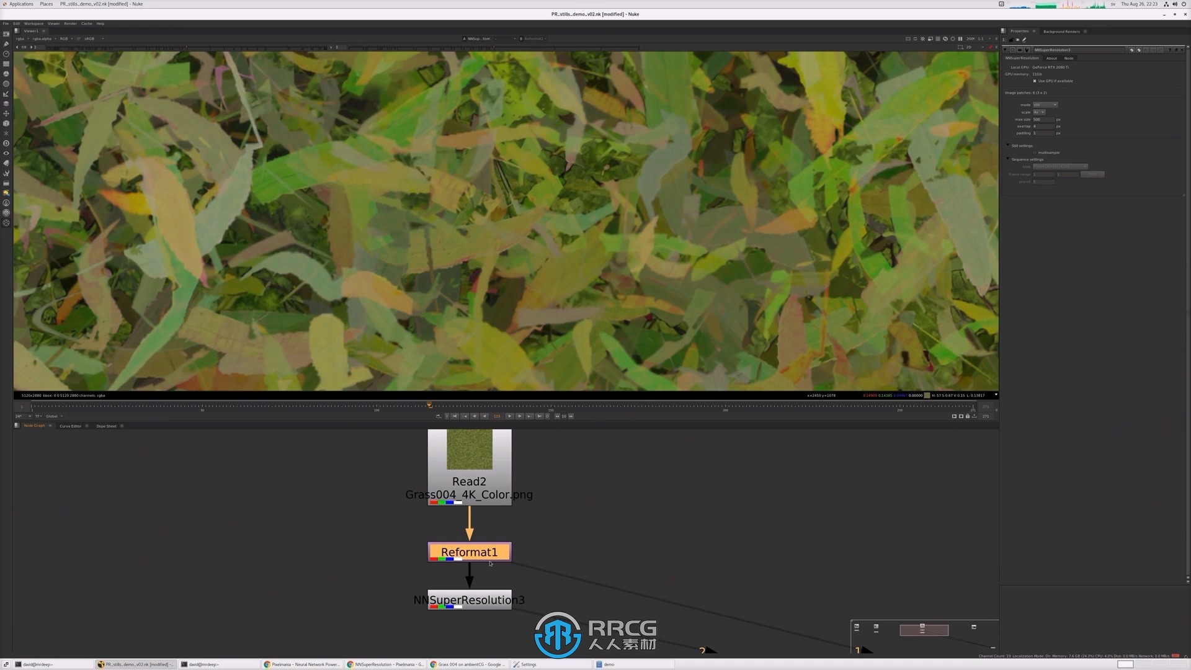Image resolution: width=1191 pixels, height=670 pixels.
Task: Click the max size input field
Action: [1043, 119]
